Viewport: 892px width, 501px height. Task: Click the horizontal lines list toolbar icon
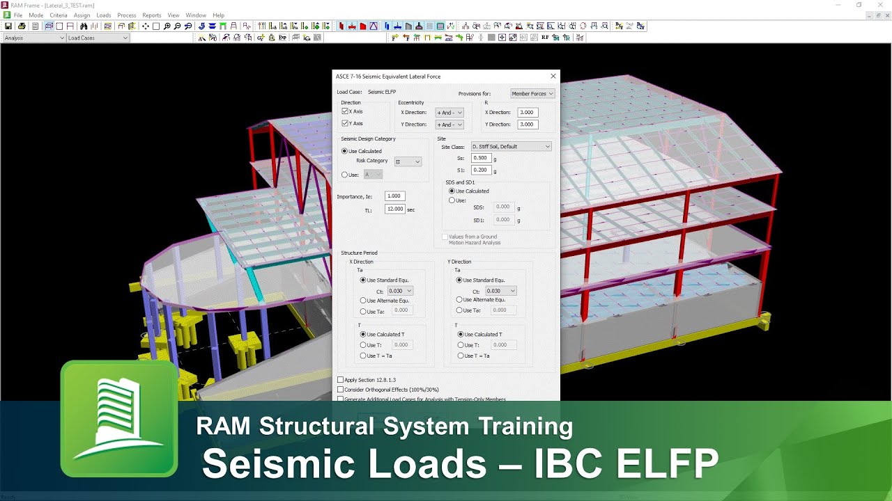click(x=440, y=26)
